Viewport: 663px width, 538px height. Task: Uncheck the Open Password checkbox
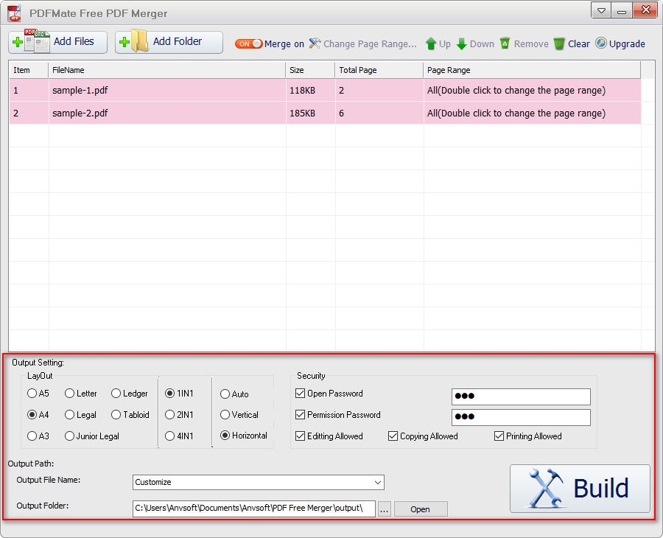(x=301, y=394)
